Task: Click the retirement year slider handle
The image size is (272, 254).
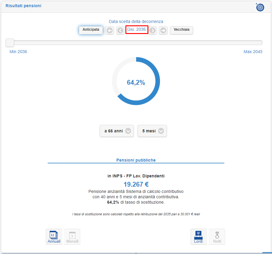Action: [x=10, y=43]
